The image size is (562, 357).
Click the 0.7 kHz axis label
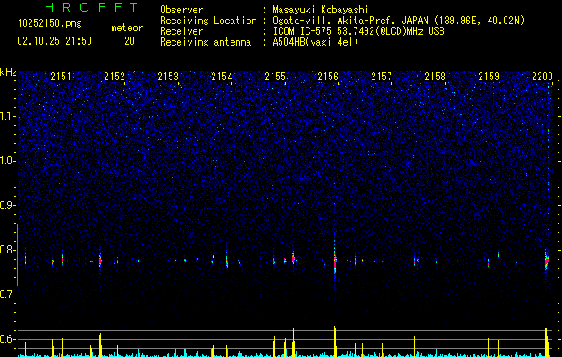[x=7, y=295]
